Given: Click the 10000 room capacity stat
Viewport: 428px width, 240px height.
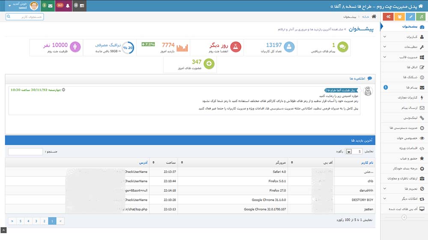Looking at the screenshot, I should click(x=56, y=47).
